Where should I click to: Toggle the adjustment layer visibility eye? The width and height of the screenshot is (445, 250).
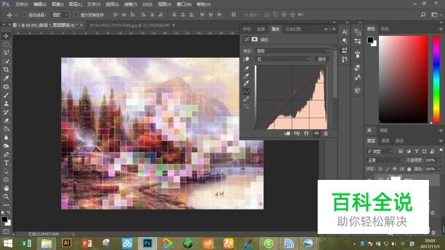tap(316, 133)
